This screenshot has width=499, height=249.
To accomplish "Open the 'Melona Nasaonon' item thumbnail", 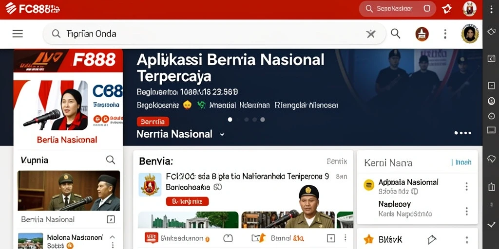I will pyautogui.click(x=31, y=241).
